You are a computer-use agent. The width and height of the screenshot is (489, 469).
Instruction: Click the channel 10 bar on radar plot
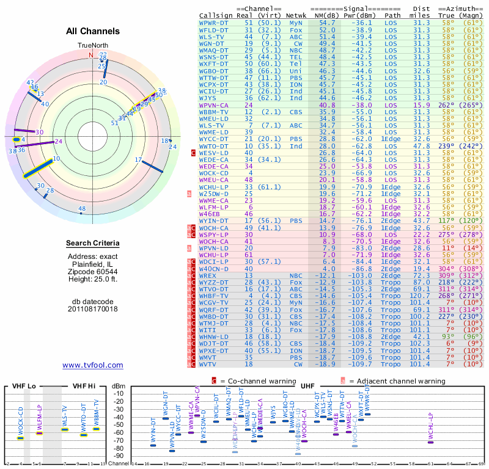click(38, 169)
